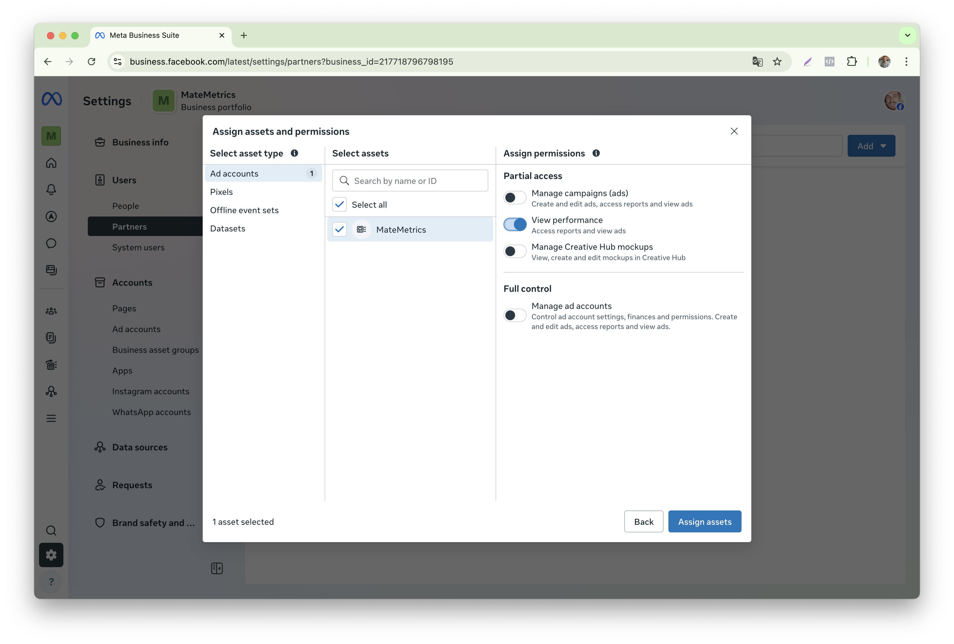954x644 pixels.
Task: Open the Add dropdown button
Action: click(x=871, y=146)
